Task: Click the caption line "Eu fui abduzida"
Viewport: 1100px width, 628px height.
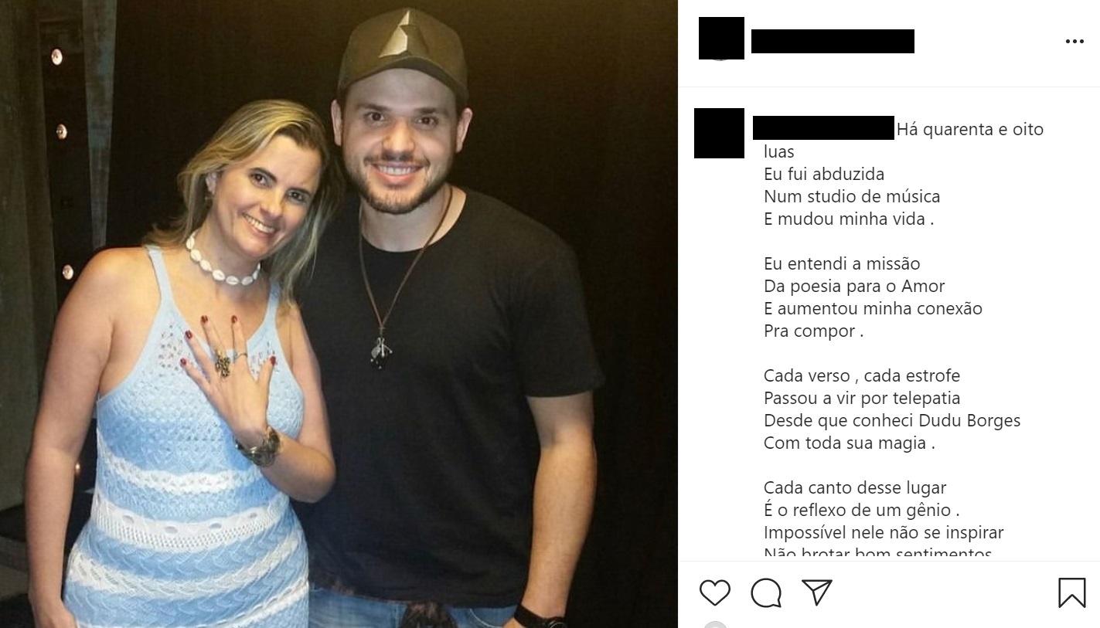Action: click(x=823, y=175)
